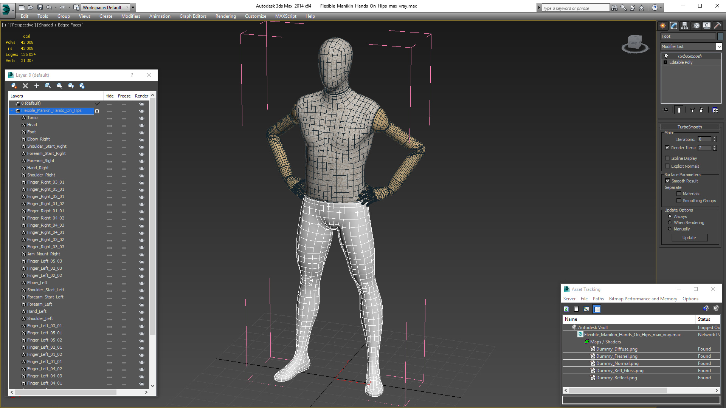
Task: Open Paths menu in Asset Tracking
Action: [598, 299]
